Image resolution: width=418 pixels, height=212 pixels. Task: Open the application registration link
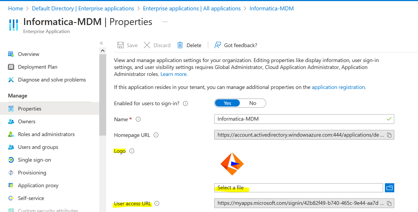[x=338, y=87]
